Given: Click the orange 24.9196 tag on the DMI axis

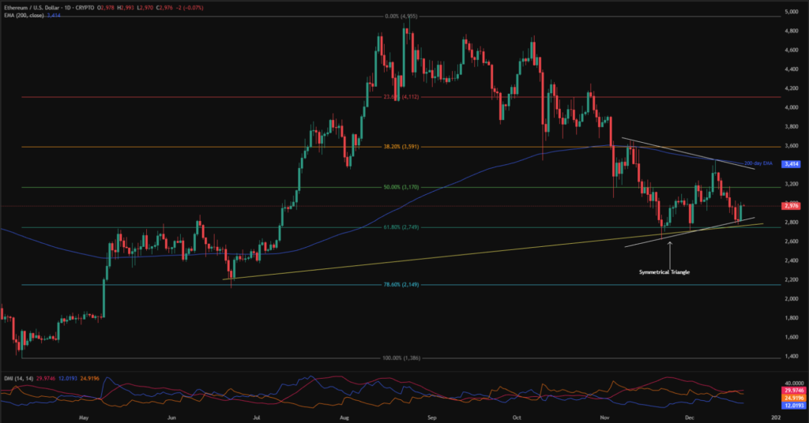Looking at the screenshot, I should pyautogui.click(x=792, y=399).
